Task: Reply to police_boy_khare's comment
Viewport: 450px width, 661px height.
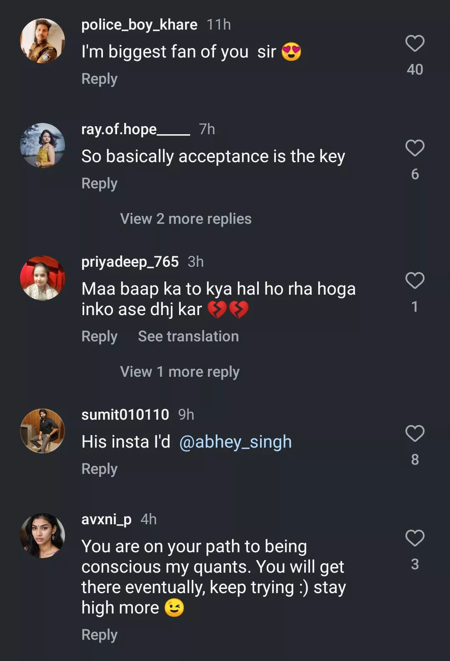Action: [99, 79]
